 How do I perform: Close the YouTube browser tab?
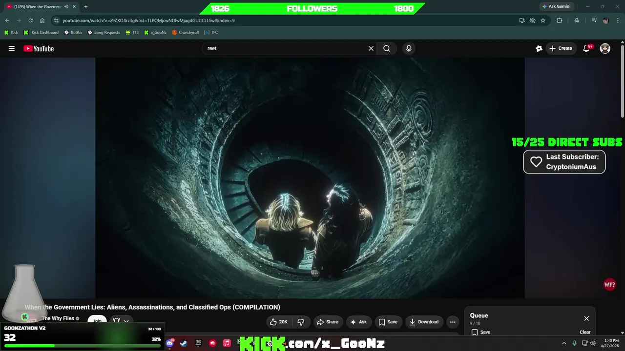pyautogui.click(x=75, y=6)
